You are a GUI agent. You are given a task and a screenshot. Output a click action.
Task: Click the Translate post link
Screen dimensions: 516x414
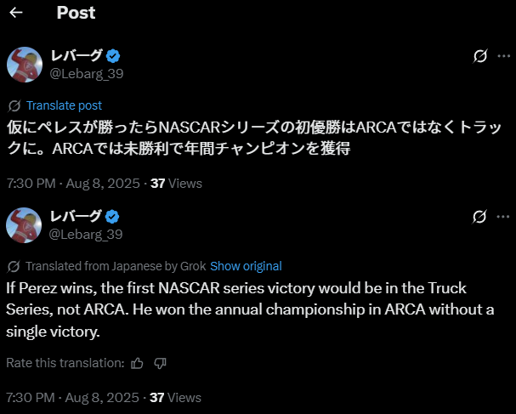pos(64,105)
